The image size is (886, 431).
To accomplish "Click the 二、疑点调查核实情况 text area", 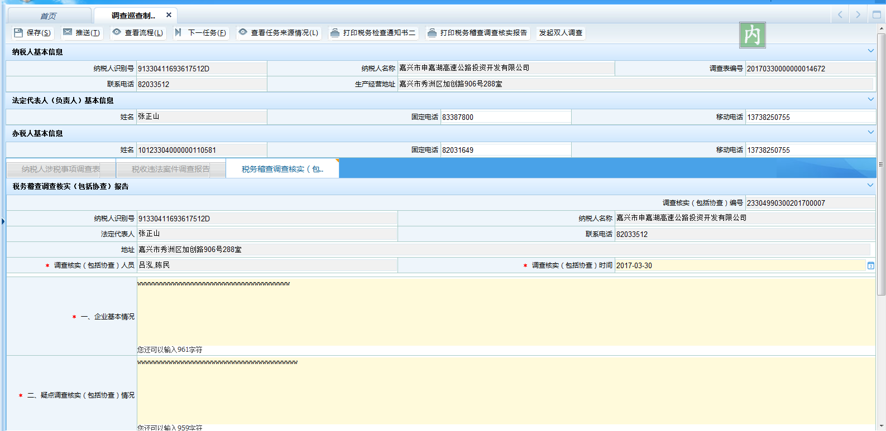I will click(x=506, y=391).
